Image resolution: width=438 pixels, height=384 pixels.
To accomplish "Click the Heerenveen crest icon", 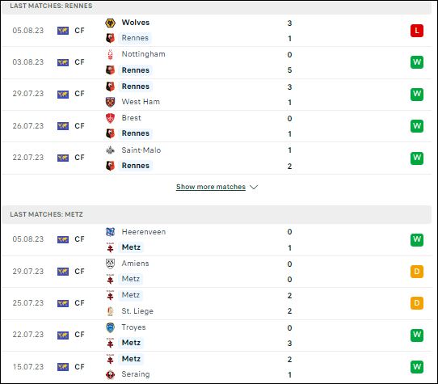I will pos(110,232).
